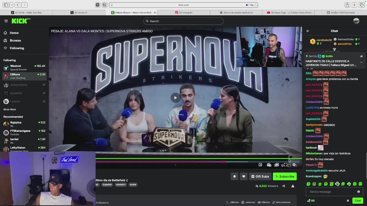
Task: Show Safari tab overview
Action: [x=362, y=5]
